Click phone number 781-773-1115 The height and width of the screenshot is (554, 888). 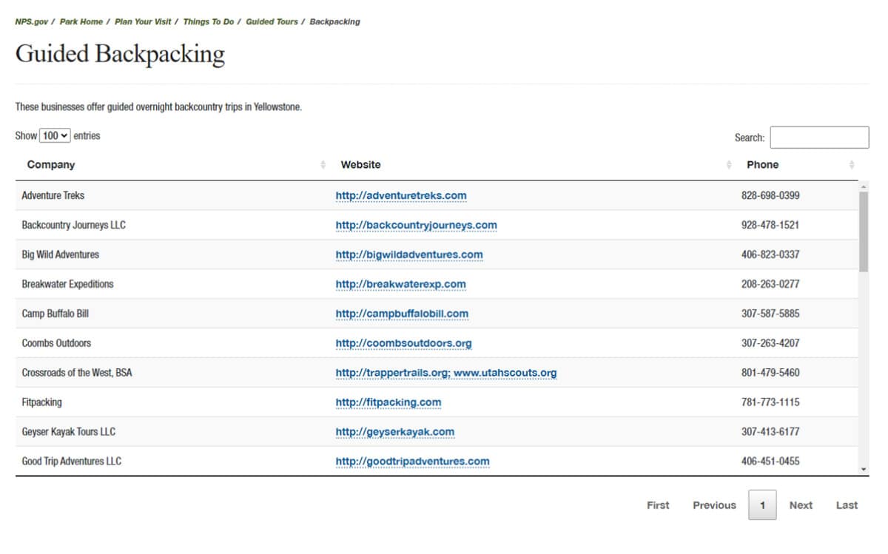770,403
